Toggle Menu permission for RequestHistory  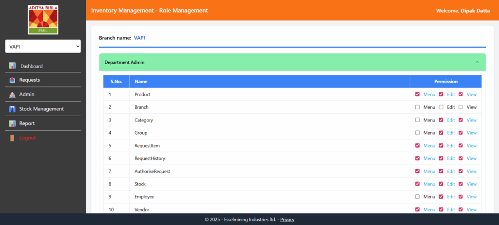(418, 158)
